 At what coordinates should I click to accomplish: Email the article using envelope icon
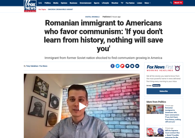(137, 66)
